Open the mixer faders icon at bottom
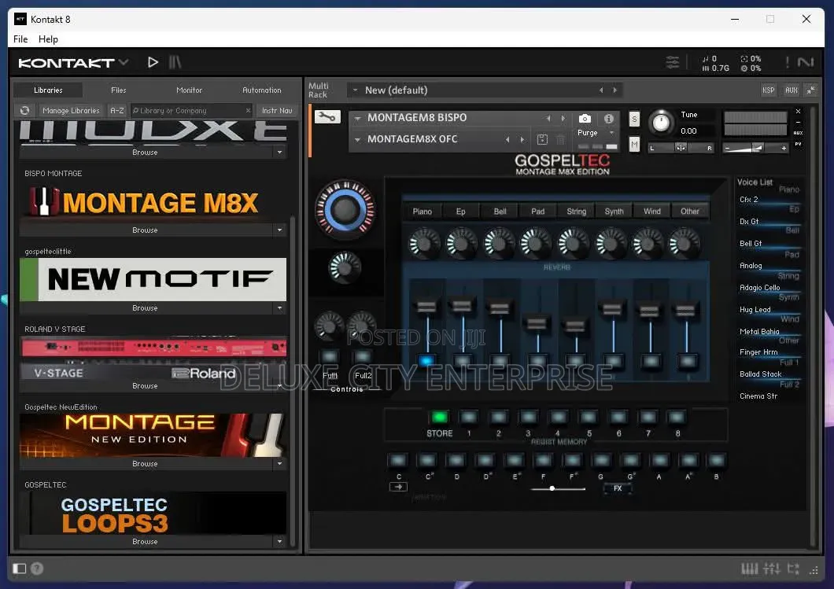Image resolution: width=834 pixels, height=589 pixels. point(771,569)
